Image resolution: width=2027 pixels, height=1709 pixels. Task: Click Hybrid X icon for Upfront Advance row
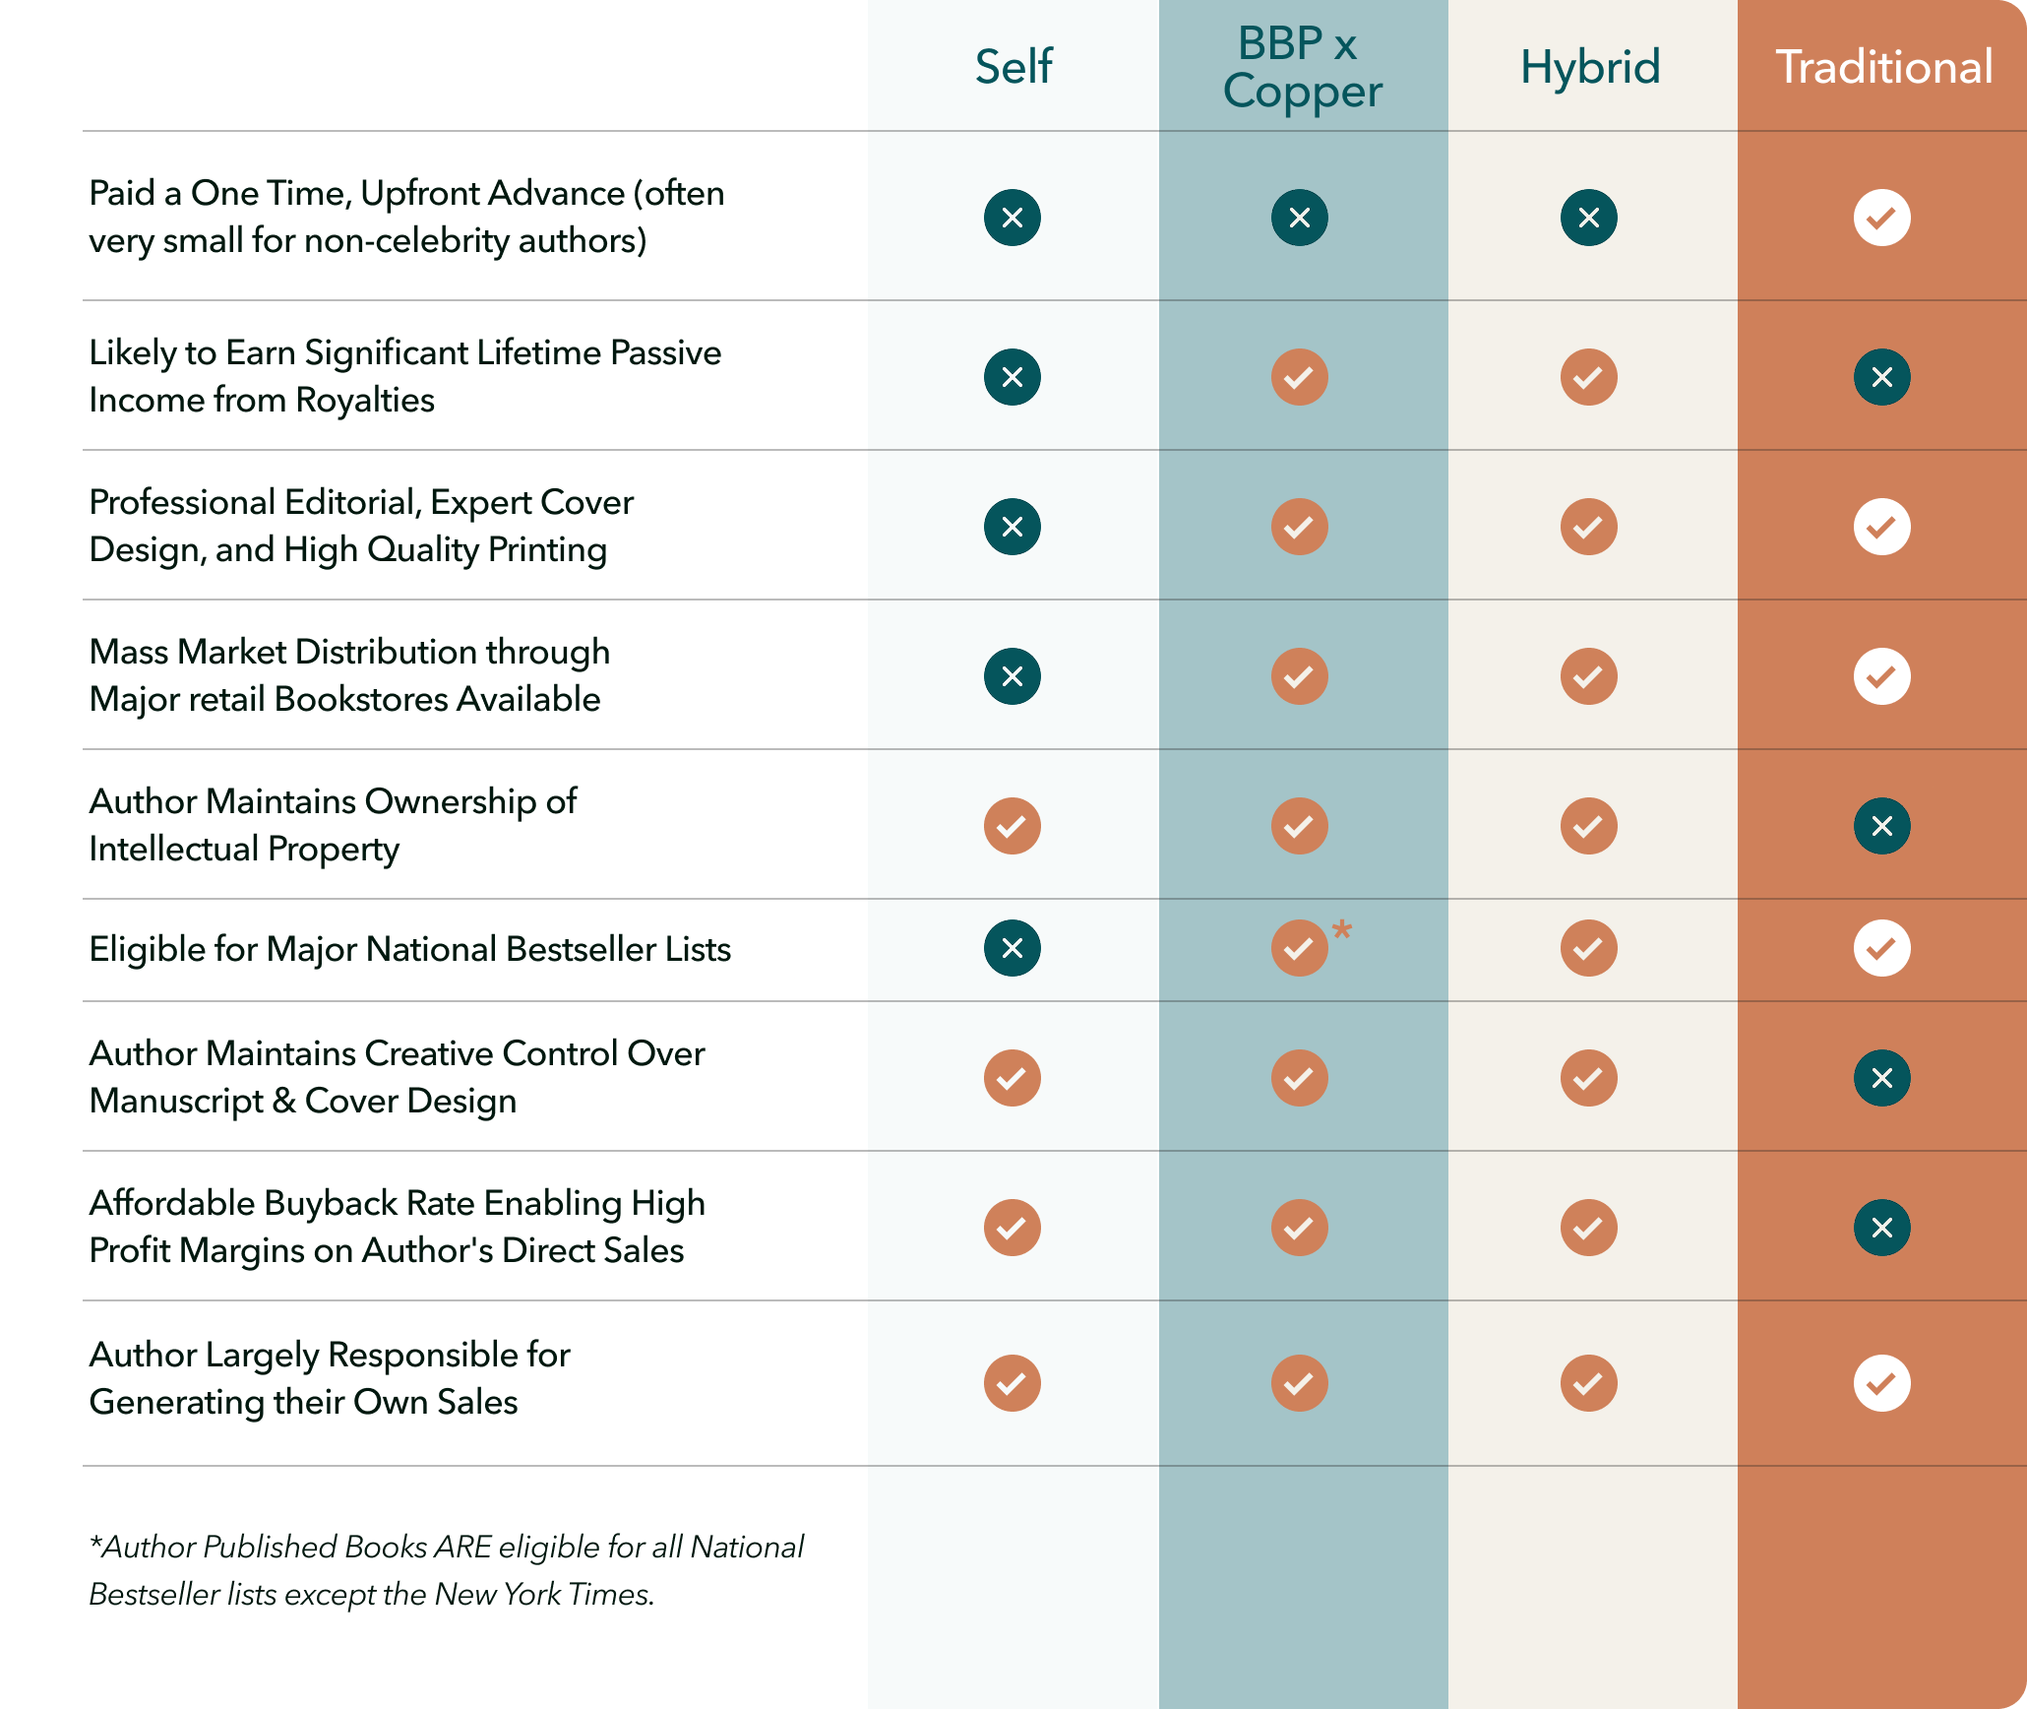click(1588, 218)
